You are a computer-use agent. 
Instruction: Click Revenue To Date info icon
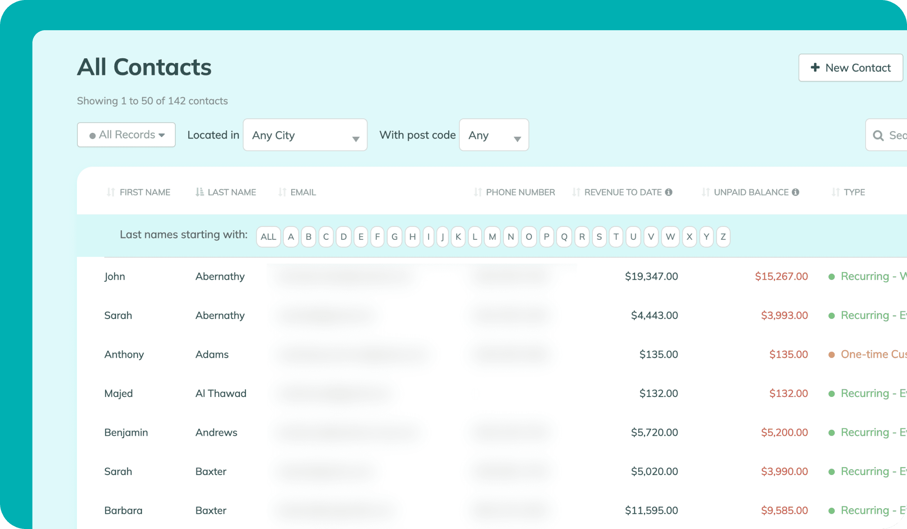click(x=669, y=192)
